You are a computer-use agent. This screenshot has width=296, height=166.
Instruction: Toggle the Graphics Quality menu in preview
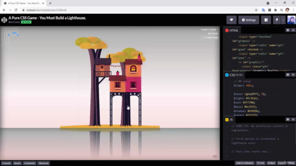click(210, 30)
